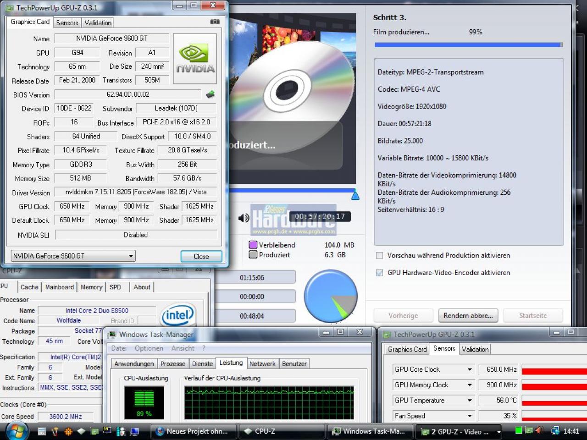
Task: Switch to Validation tab in front GPU-Z
Action: 98,22
